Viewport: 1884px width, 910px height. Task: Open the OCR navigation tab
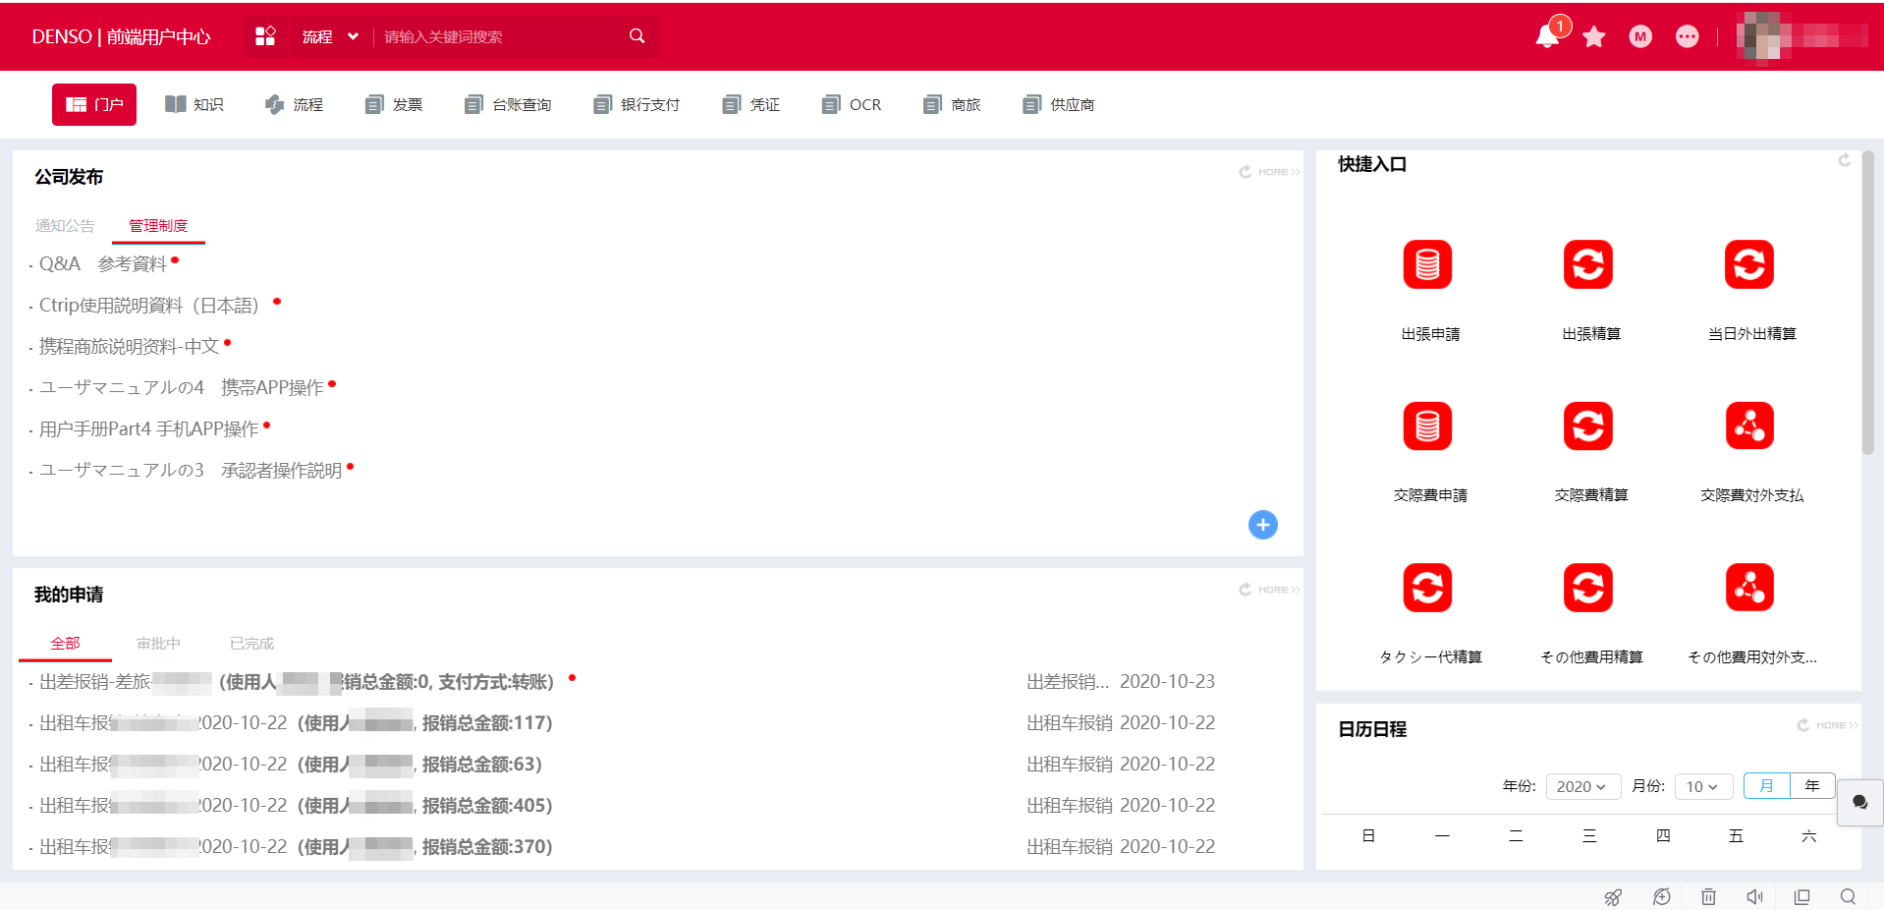[852, 104]
